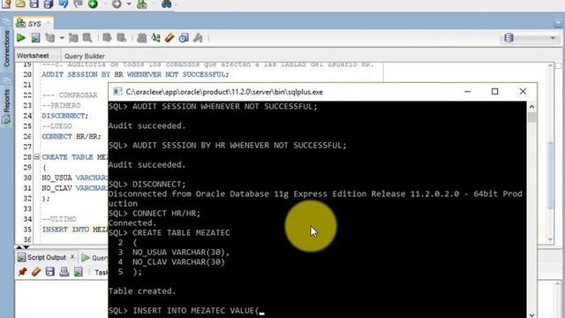
Task: Click the 'CONNECT HR/HR;' line in the worksheet
Action: click(x=72, y=137)
